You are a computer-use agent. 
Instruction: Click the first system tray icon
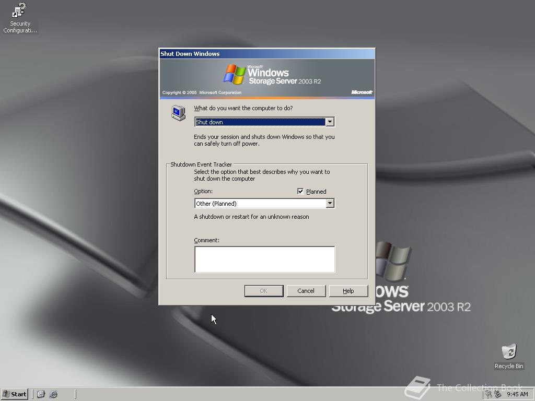(489, 395)
